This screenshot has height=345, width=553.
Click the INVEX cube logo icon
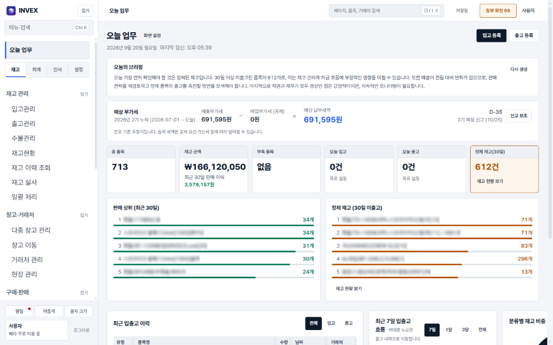point(11,10)
